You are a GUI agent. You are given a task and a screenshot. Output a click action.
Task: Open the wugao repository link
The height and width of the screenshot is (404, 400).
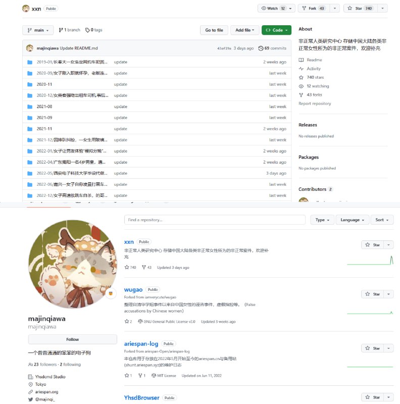pos(133,289)
